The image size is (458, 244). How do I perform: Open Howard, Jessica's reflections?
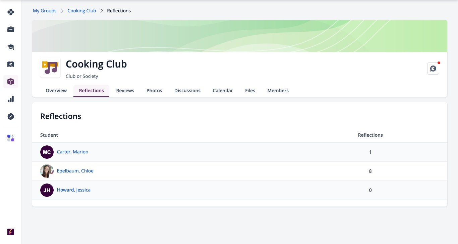coord(74,190)
